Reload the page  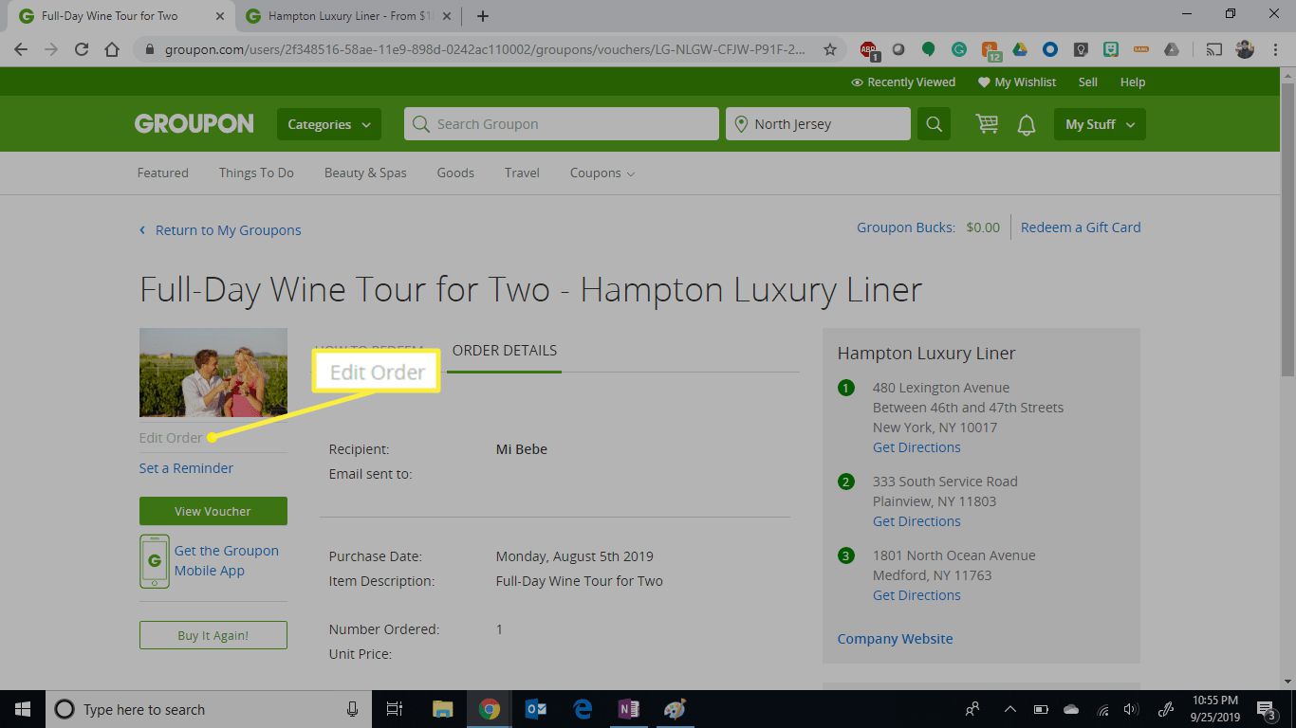point(82,49)
